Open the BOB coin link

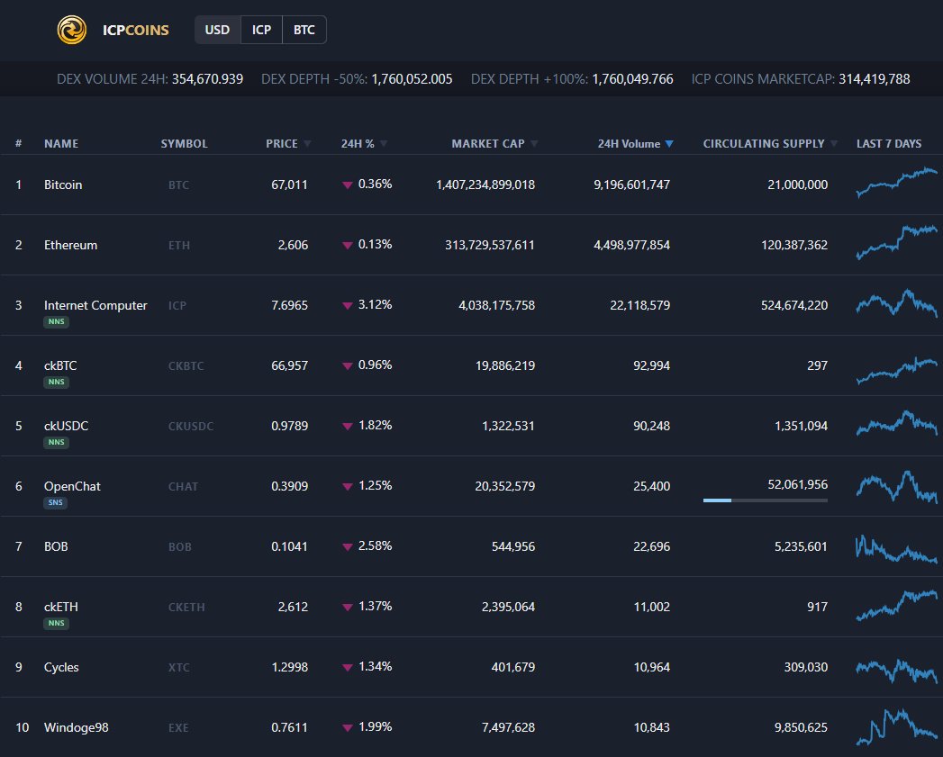tap(56, 546)
